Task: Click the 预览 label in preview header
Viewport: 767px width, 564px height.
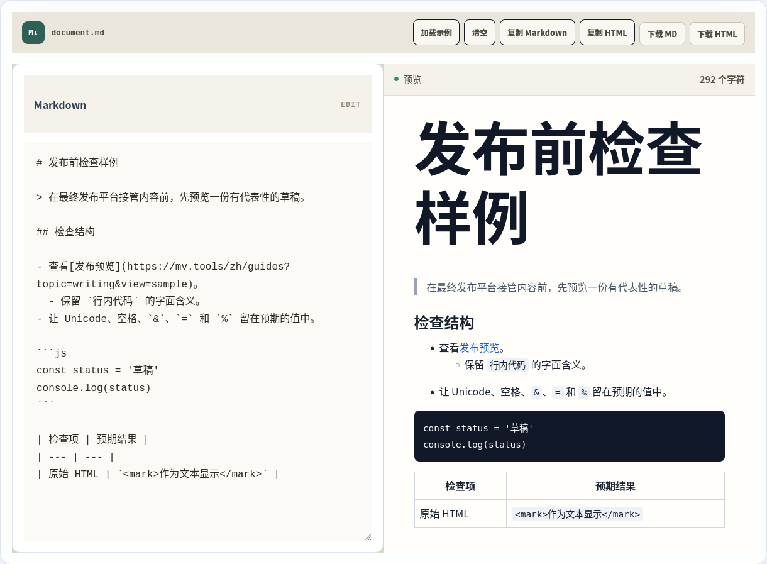Action: (412, 80)
